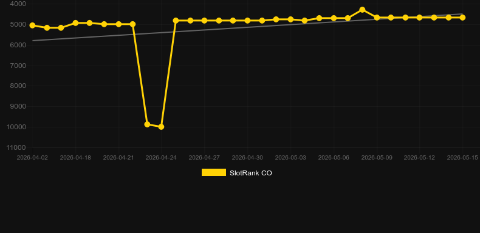
Task: Select the data point above 2026-05-06
Action: pyautogui.click(x=334, y=18)
